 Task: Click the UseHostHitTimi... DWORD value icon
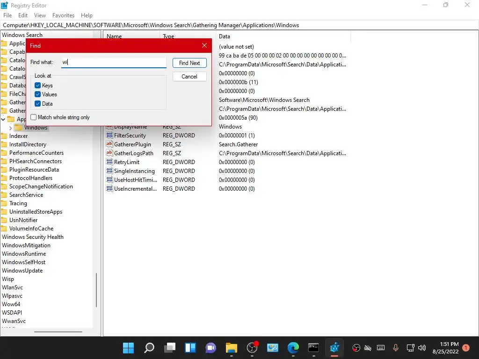pyautogui.click(x=109, y=179)
